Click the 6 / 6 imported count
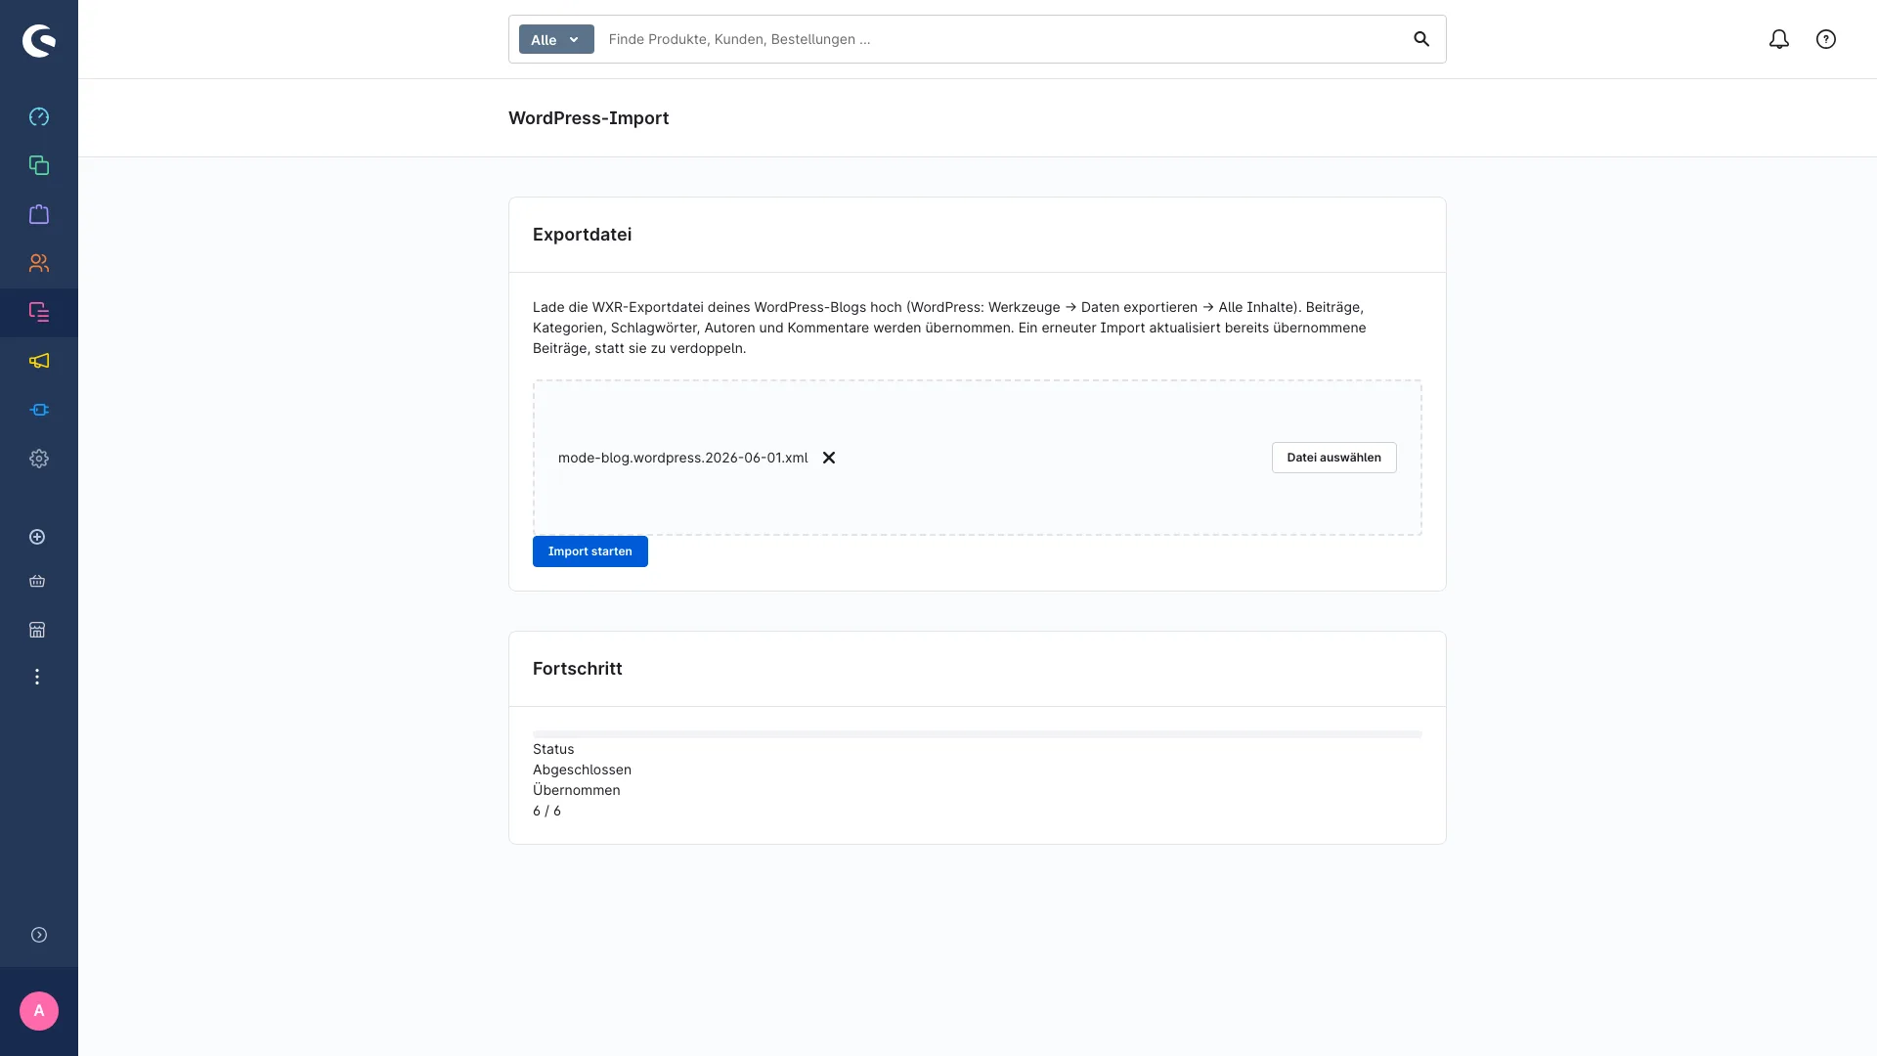1877x1056 pixels. 546,811
